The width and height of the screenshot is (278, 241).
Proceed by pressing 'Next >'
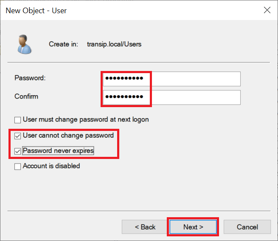193,227
